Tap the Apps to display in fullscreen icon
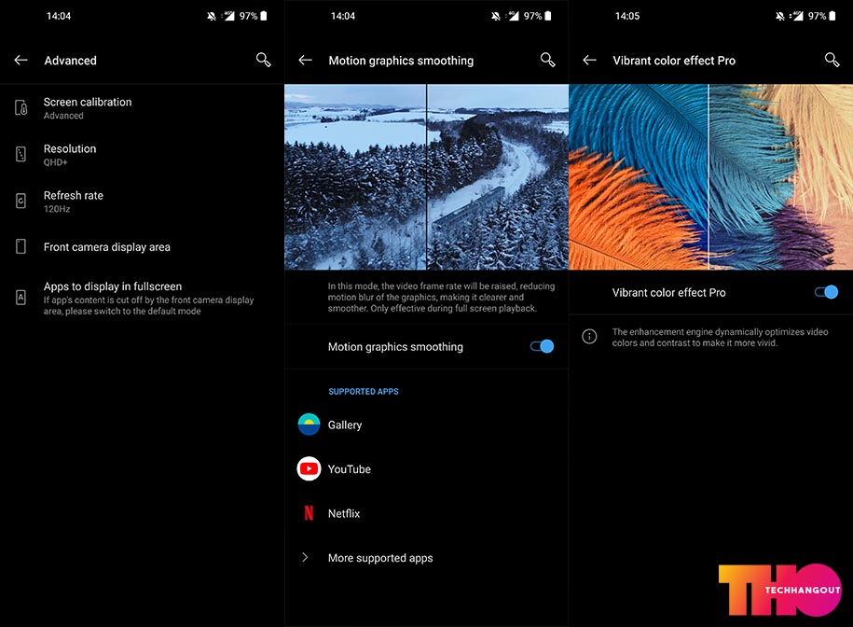Viewport: 853px width, 627px height. click(21, 297)
